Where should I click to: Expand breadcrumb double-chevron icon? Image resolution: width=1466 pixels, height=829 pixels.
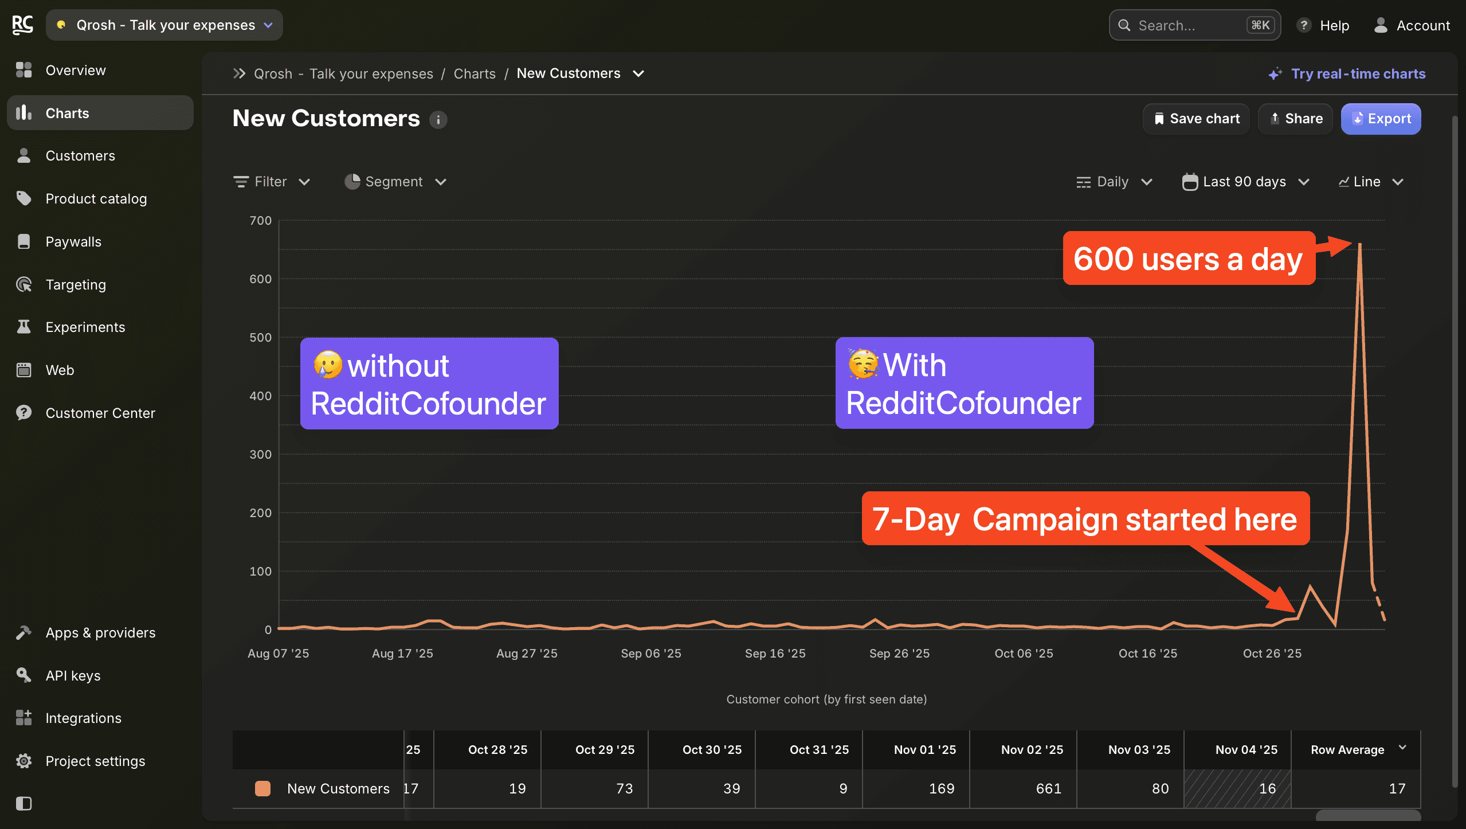click(240, 73)
